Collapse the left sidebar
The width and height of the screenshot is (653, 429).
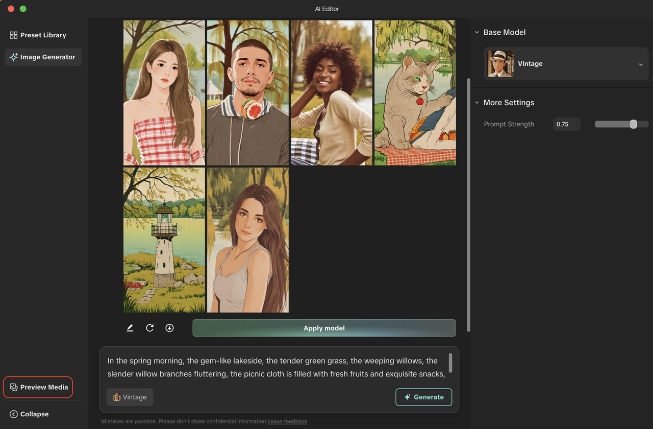(29, 414)
